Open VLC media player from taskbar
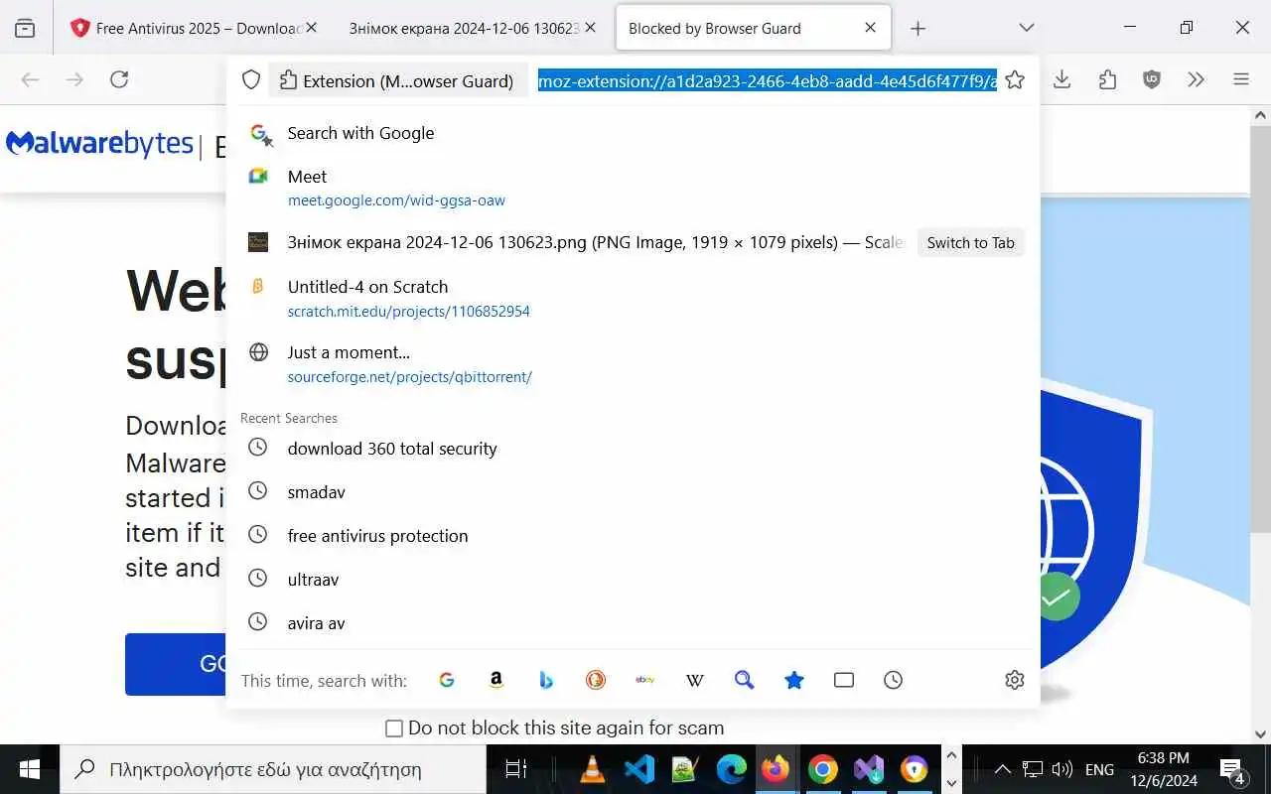The image size is (1271, 794). [593, 769]
